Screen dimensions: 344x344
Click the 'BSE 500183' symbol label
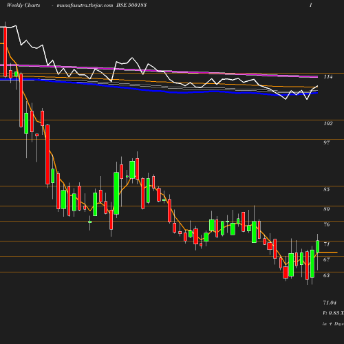point(131,5)
